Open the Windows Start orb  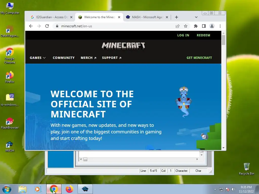pos(7,189)
